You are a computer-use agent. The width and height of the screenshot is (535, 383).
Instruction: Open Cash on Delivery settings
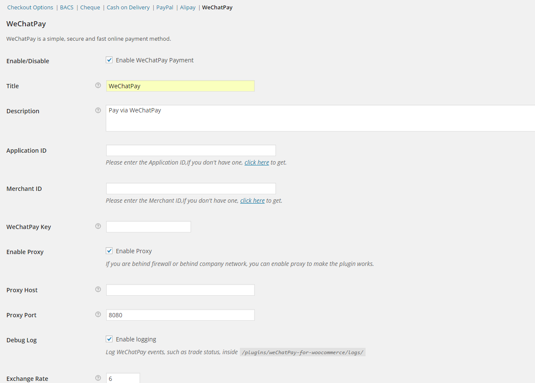click(x=128, y=7)
